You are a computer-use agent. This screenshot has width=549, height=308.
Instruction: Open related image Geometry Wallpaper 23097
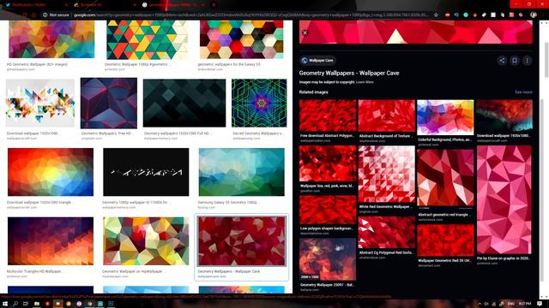[328, 259]
